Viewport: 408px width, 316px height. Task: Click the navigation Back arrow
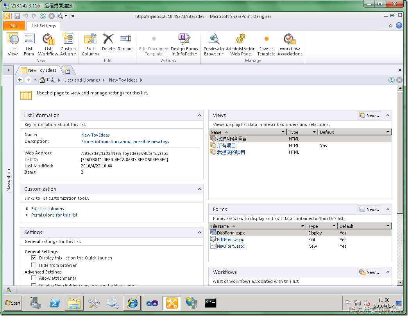pos(20,80)
